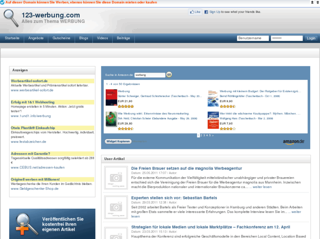Open 'Strategien für lokale Medien' article title
The width and height of the screenshot is (320, 239).
[x=210, y=227]
